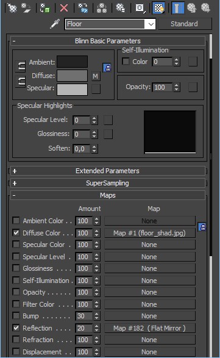Viewport: 220px width, 358px height.
Task: Click the Make Unique icon
Action: 102,8
